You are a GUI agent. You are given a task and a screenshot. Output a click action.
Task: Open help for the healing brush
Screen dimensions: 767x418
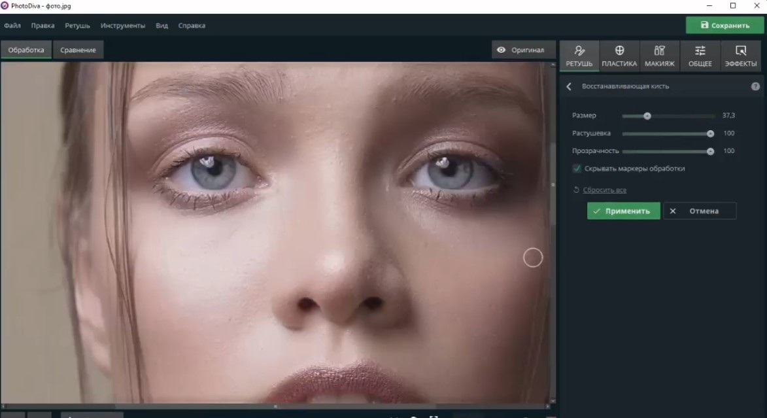(x=755, y=86)
